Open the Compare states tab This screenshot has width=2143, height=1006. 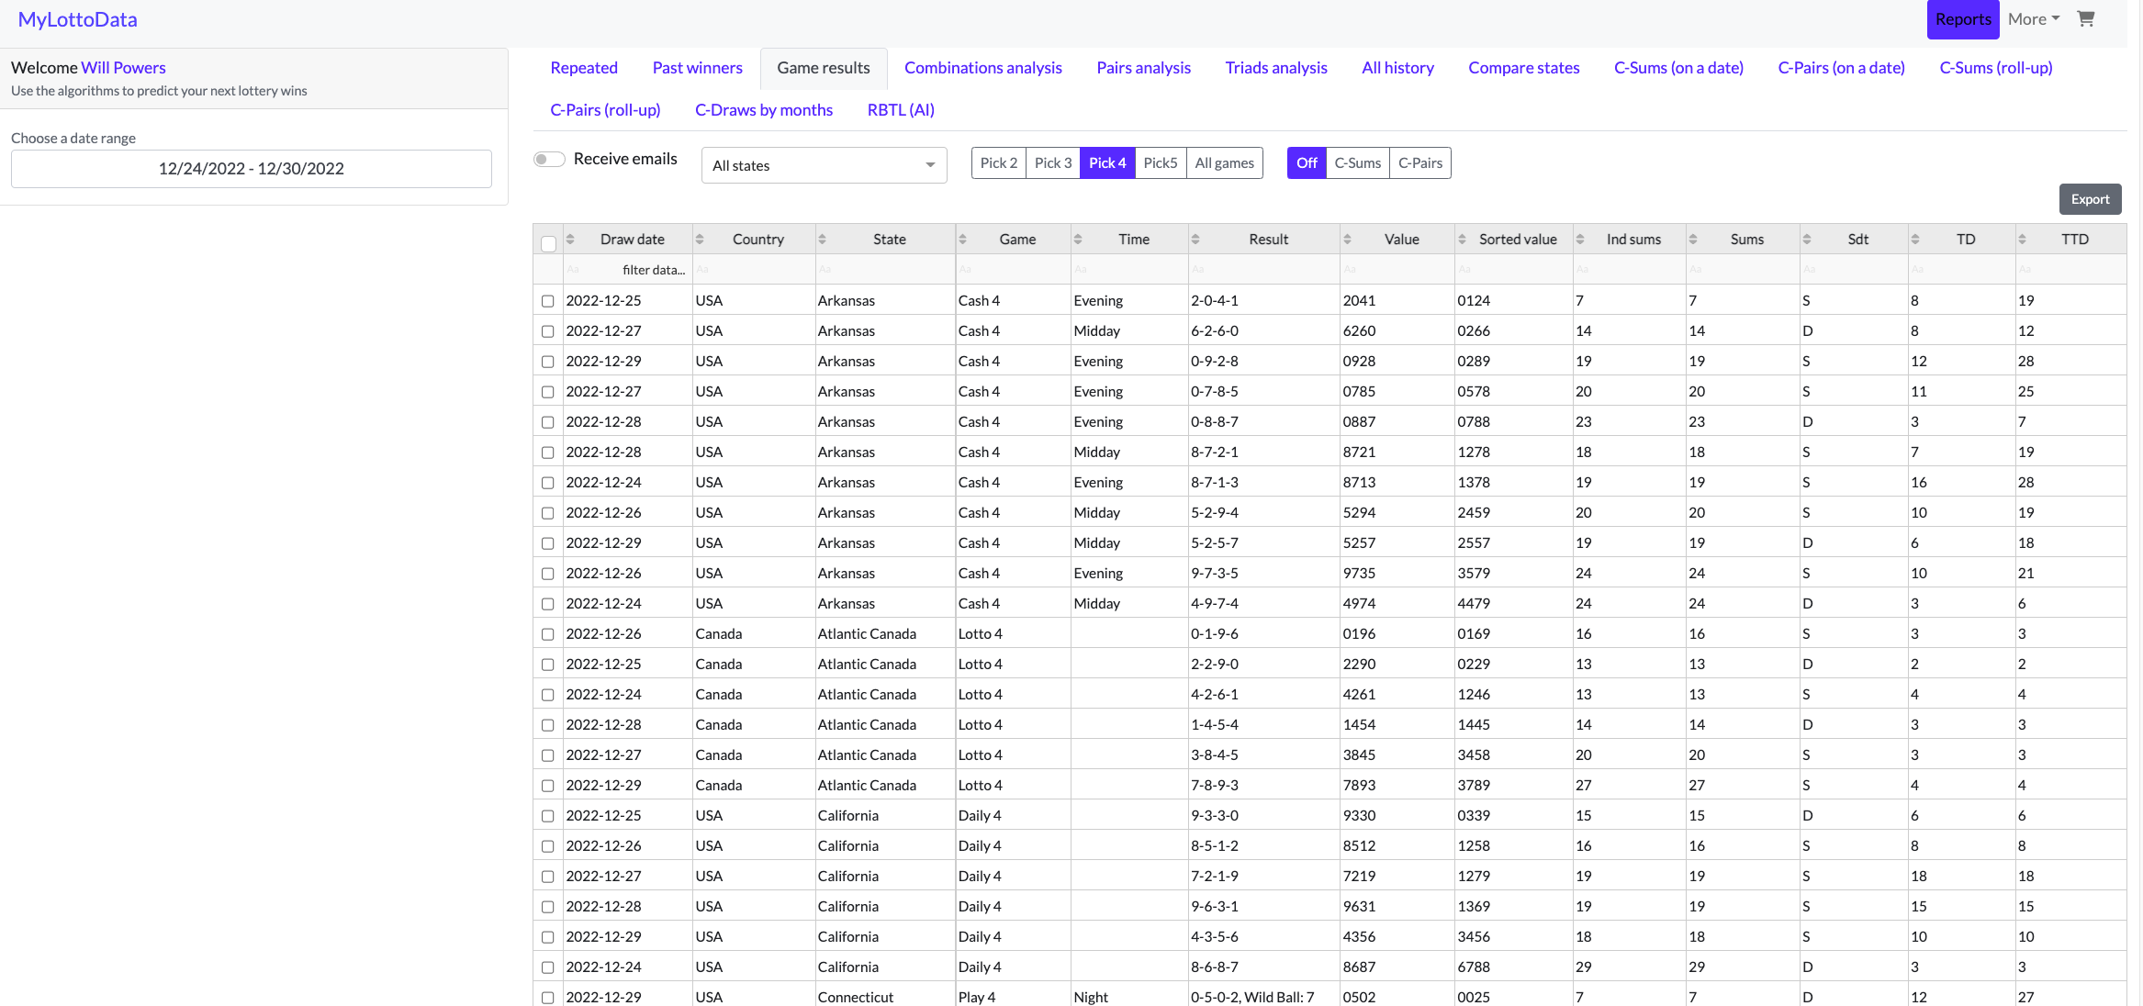pos(1524,68)
